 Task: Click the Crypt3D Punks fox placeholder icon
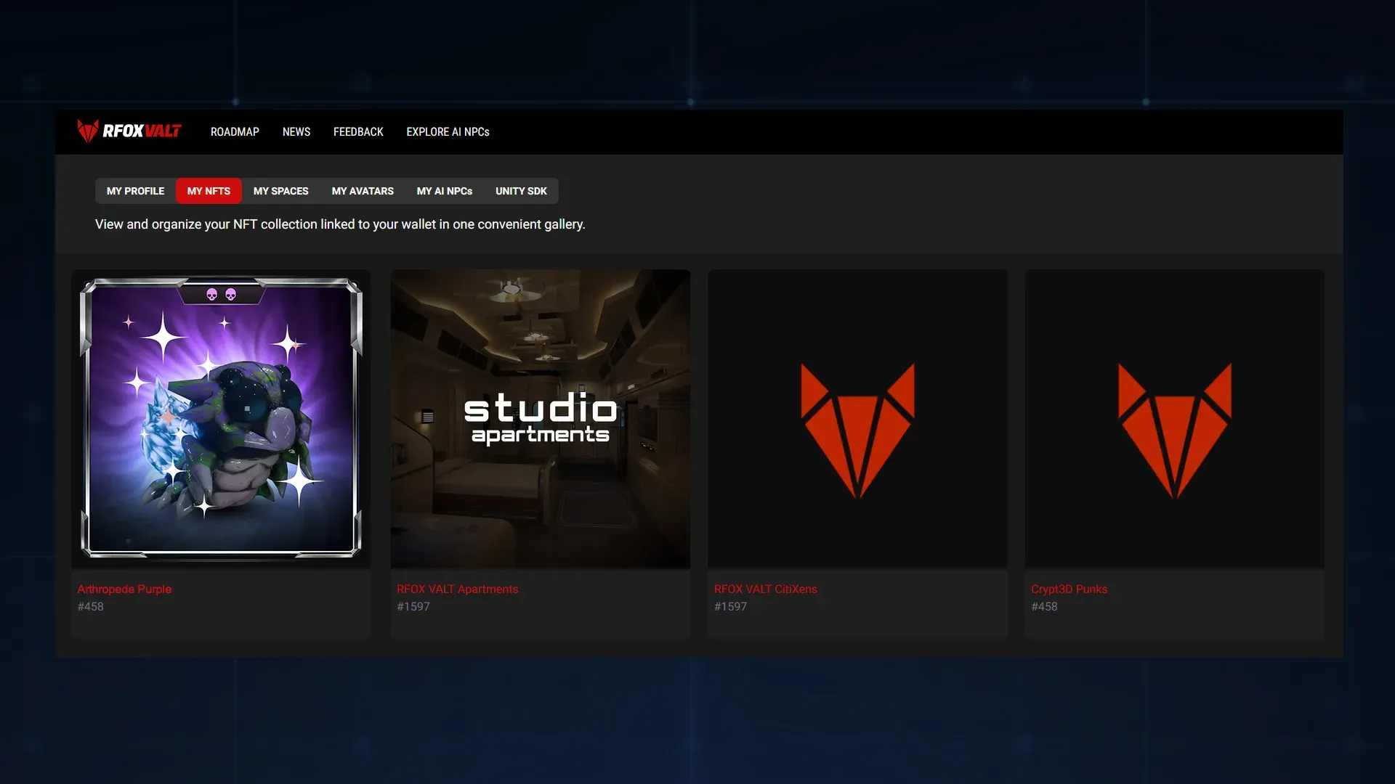1174,430
